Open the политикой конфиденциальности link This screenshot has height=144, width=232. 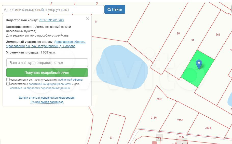(50, 84)
